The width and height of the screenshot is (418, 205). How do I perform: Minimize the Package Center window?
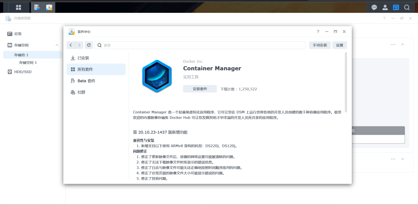[327, 32]
